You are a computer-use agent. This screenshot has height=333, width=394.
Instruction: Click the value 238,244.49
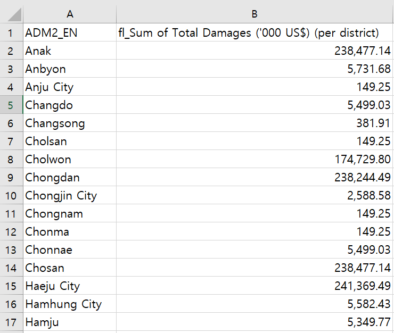click(255, 177)
